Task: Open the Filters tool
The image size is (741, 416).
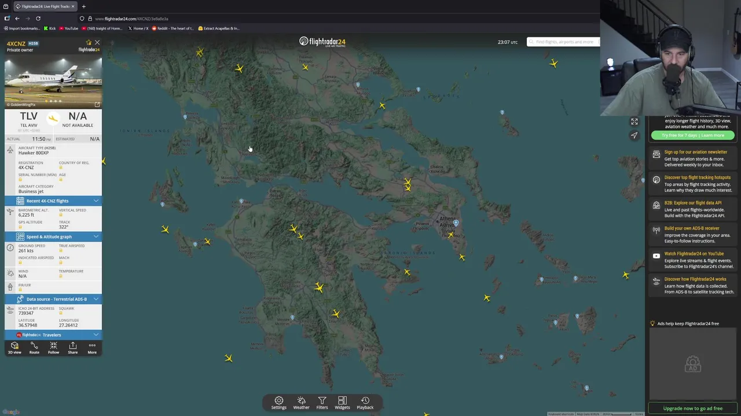Action: pos(322,403)
